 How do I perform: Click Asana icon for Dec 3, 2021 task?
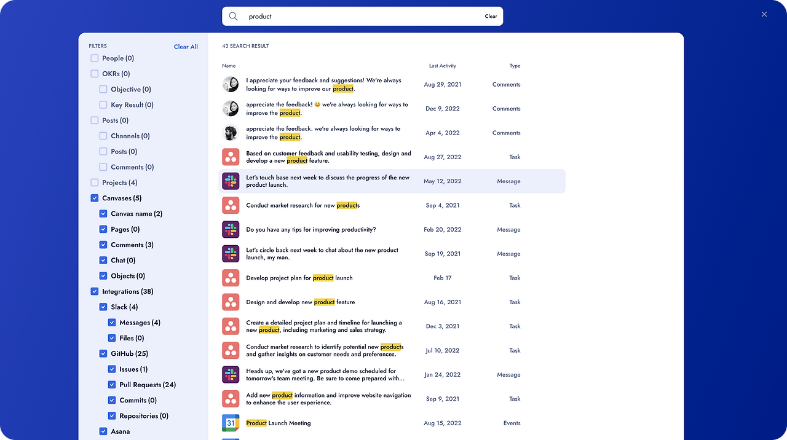231,326
